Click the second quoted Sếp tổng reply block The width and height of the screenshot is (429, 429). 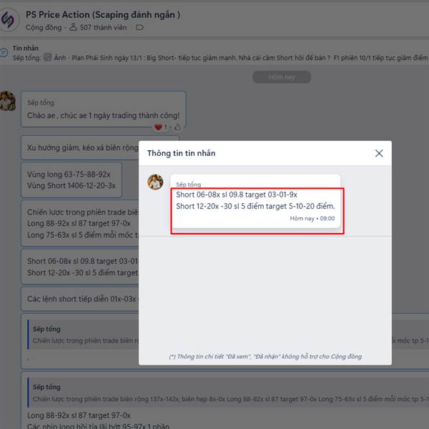coord(228,393)
